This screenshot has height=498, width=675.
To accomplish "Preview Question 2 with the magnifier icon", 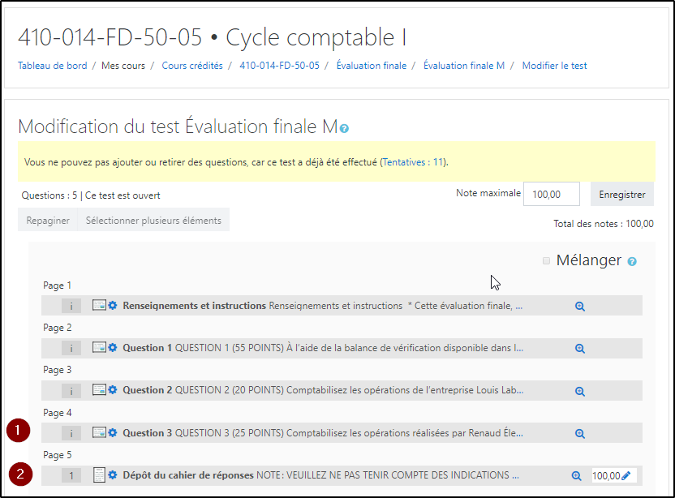I will (x=579, y=391).
